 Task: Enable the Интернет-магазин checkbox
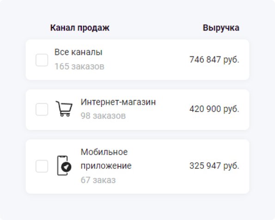tap(42, 109)
